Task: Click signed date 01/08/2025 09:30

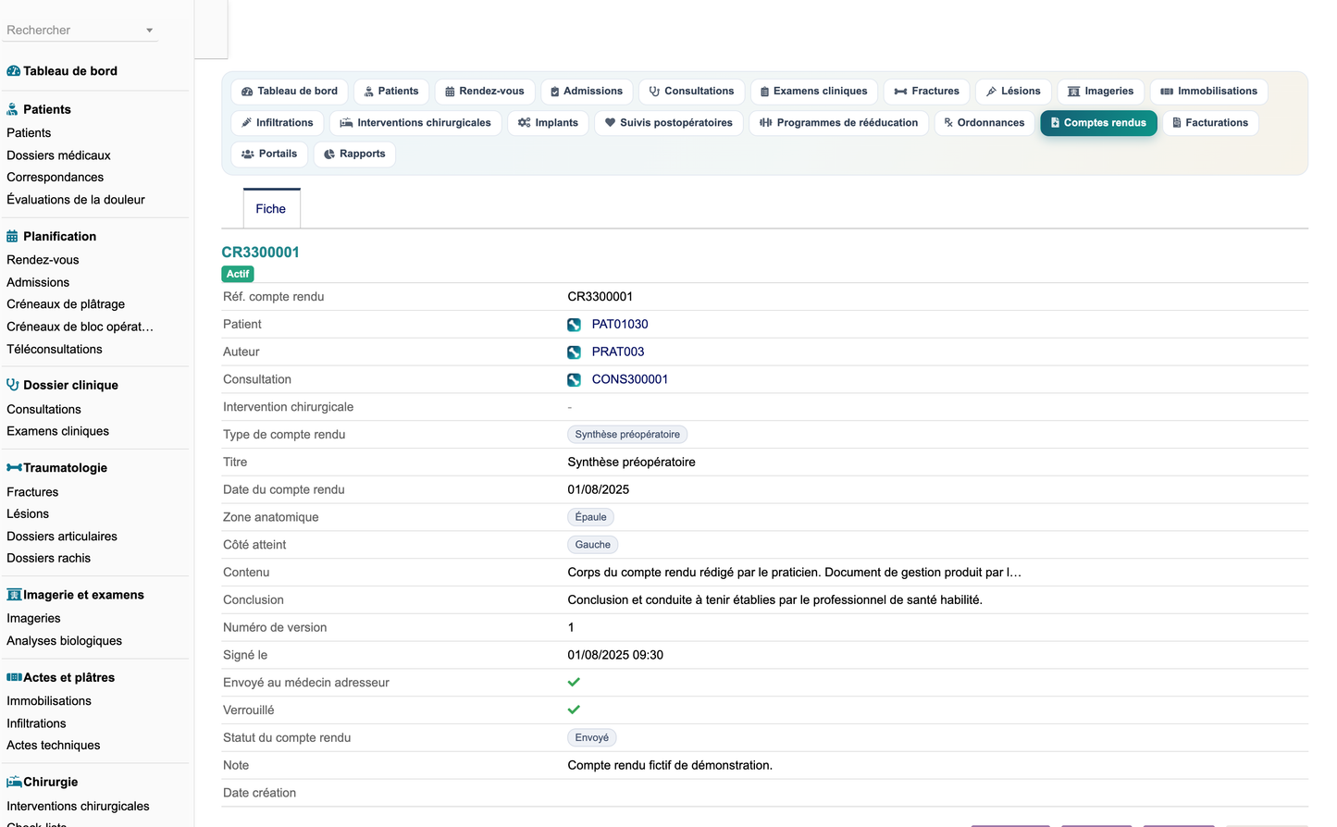Action: (615, 655)
